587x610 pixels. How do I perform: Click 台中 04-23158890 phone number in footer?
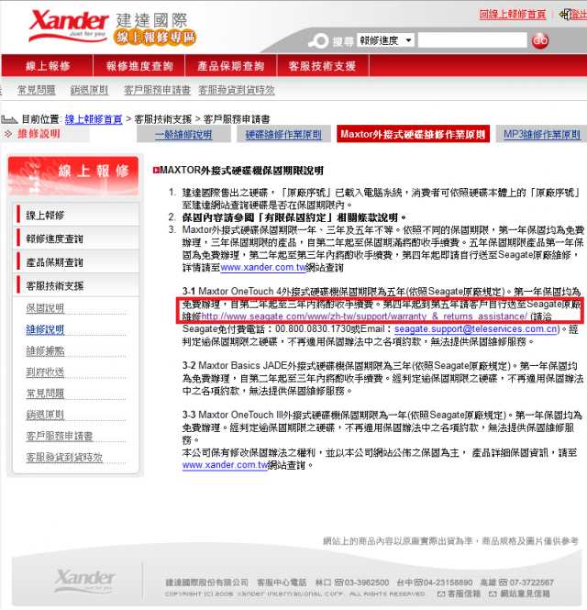[435, 582]
